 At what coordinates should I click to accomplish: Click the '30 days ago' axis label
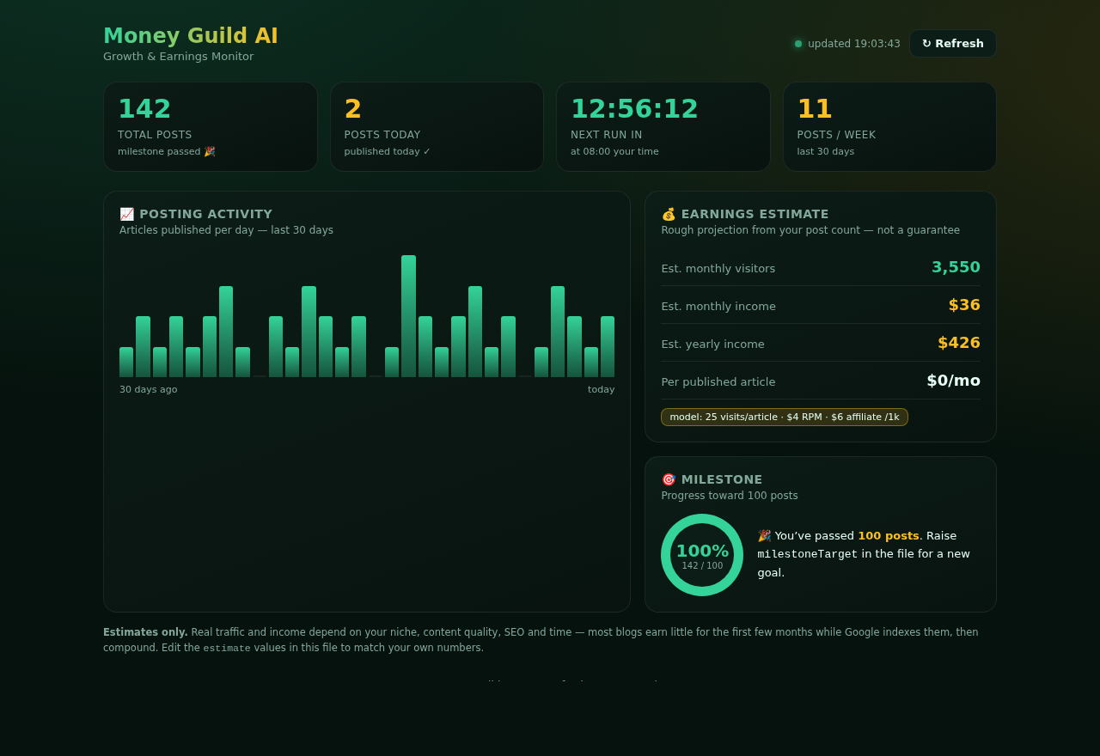[x=148, y=389]
